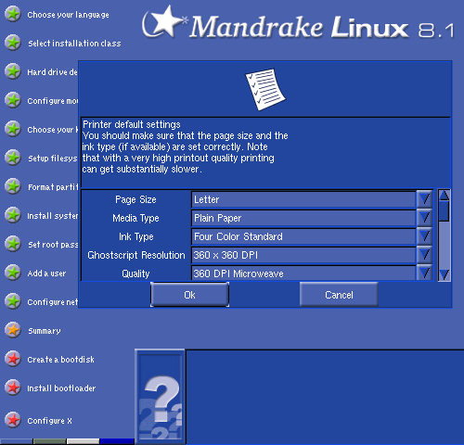Click the green star beside Add a user

pos(13,273)
